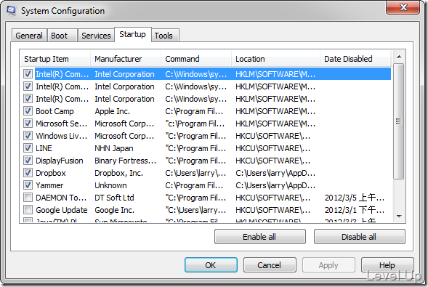Sort by the Date Disabled column header
The height and width of the screenshot is (287, 428).
355,59
